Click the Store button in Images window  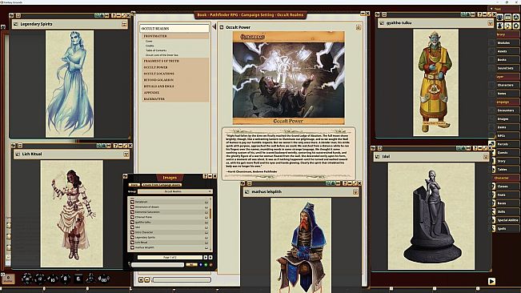(134, 185)
